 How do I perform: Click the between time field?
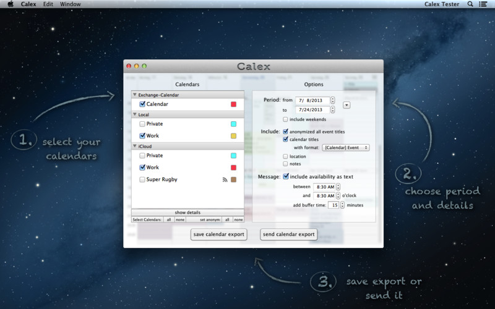(x=324, y=187)
